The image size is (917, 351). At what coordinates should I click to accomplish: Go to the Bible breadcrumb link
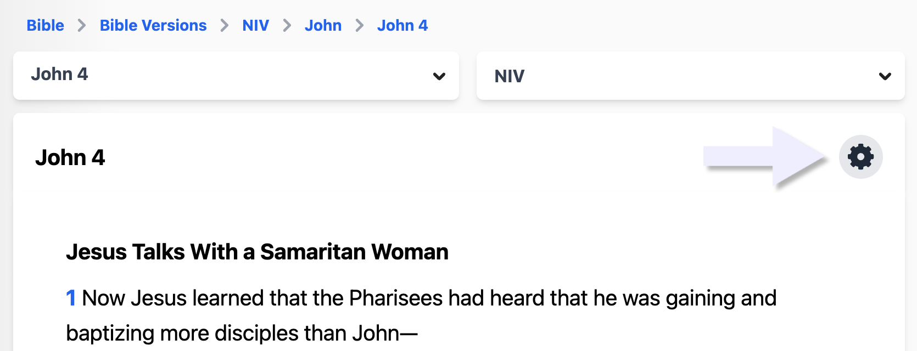pos(45,25)
